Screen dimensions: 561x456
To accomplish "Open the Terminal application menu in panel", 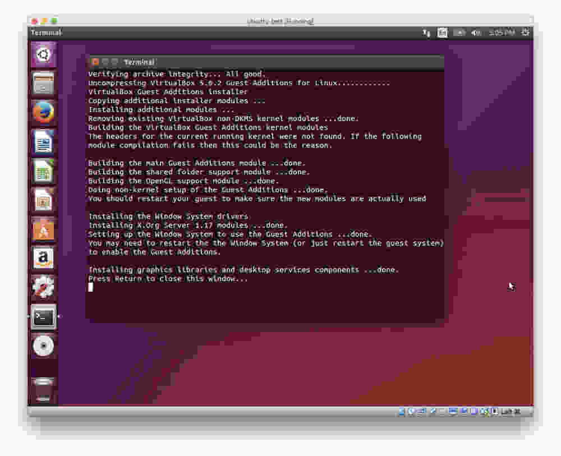I will [x=46, y=33].
